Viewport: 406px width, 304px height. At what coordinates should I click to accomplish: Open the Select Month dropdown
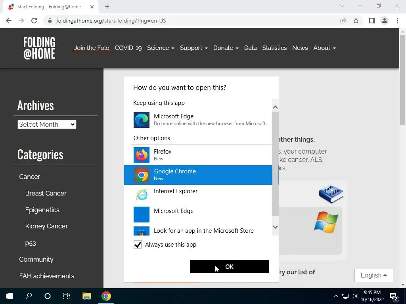[x=47, y=124]
